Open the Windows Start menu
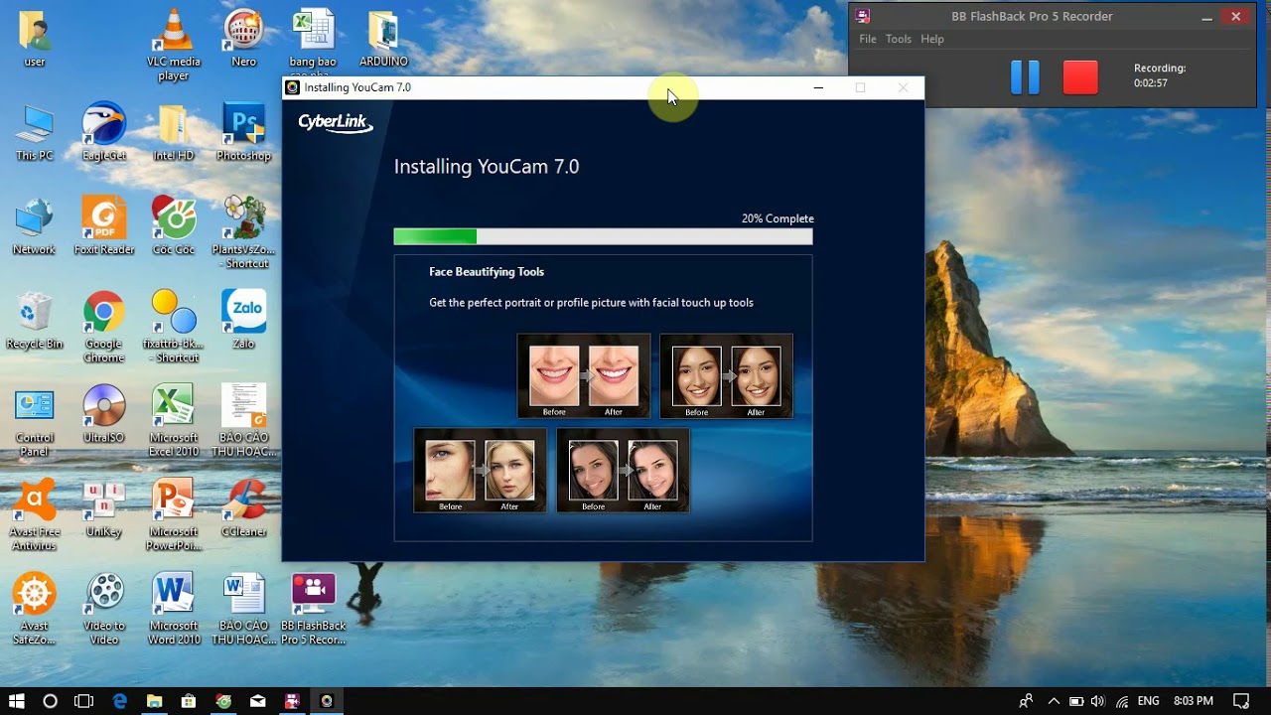 16,701
